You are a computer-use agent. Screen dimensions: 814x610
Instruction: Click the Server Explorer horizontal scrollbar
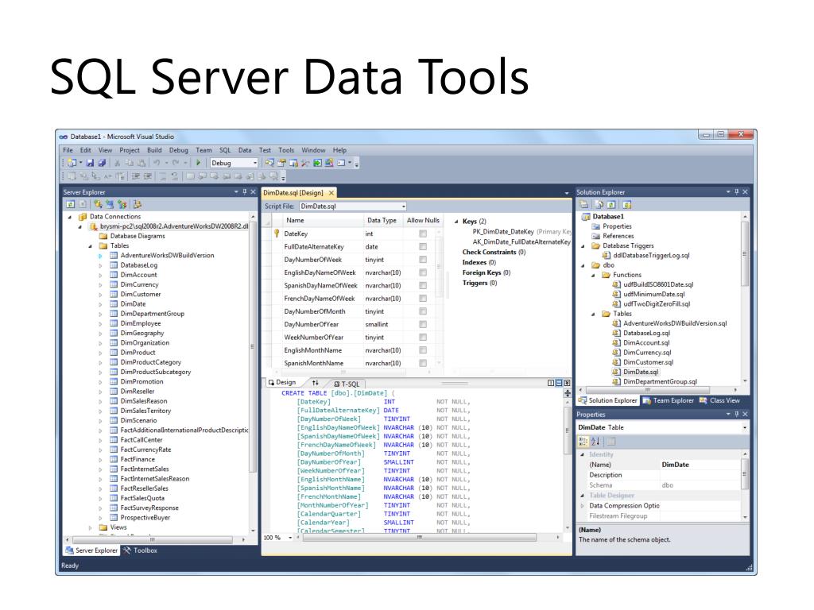(x=152, y=540)
